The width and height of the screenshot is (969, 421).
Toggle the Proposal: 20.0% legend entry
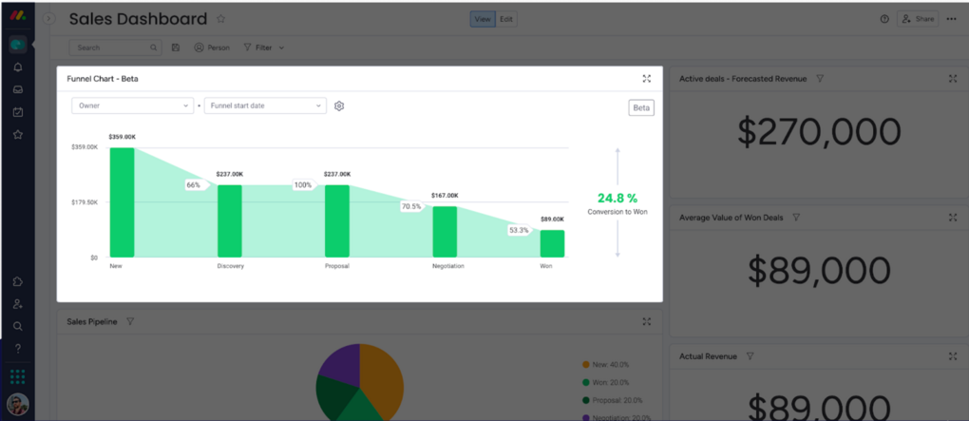pos(613,400)
